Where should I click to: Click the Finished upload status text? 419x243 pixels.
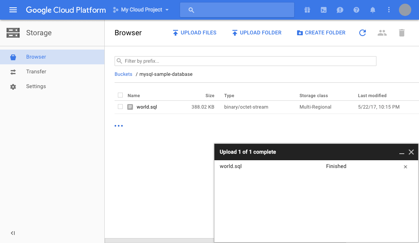click(336, 166)
